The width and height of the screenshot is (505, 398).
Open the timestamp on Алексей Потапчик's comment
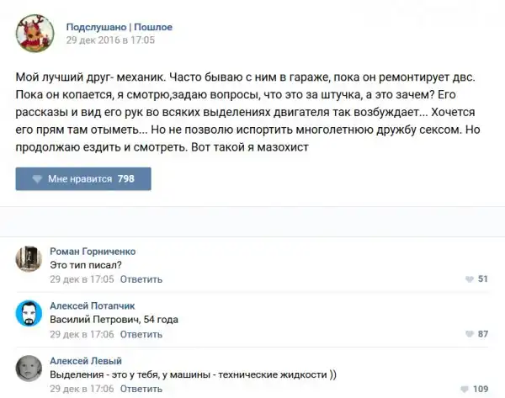pyautogui.click(x=82, y=334)
